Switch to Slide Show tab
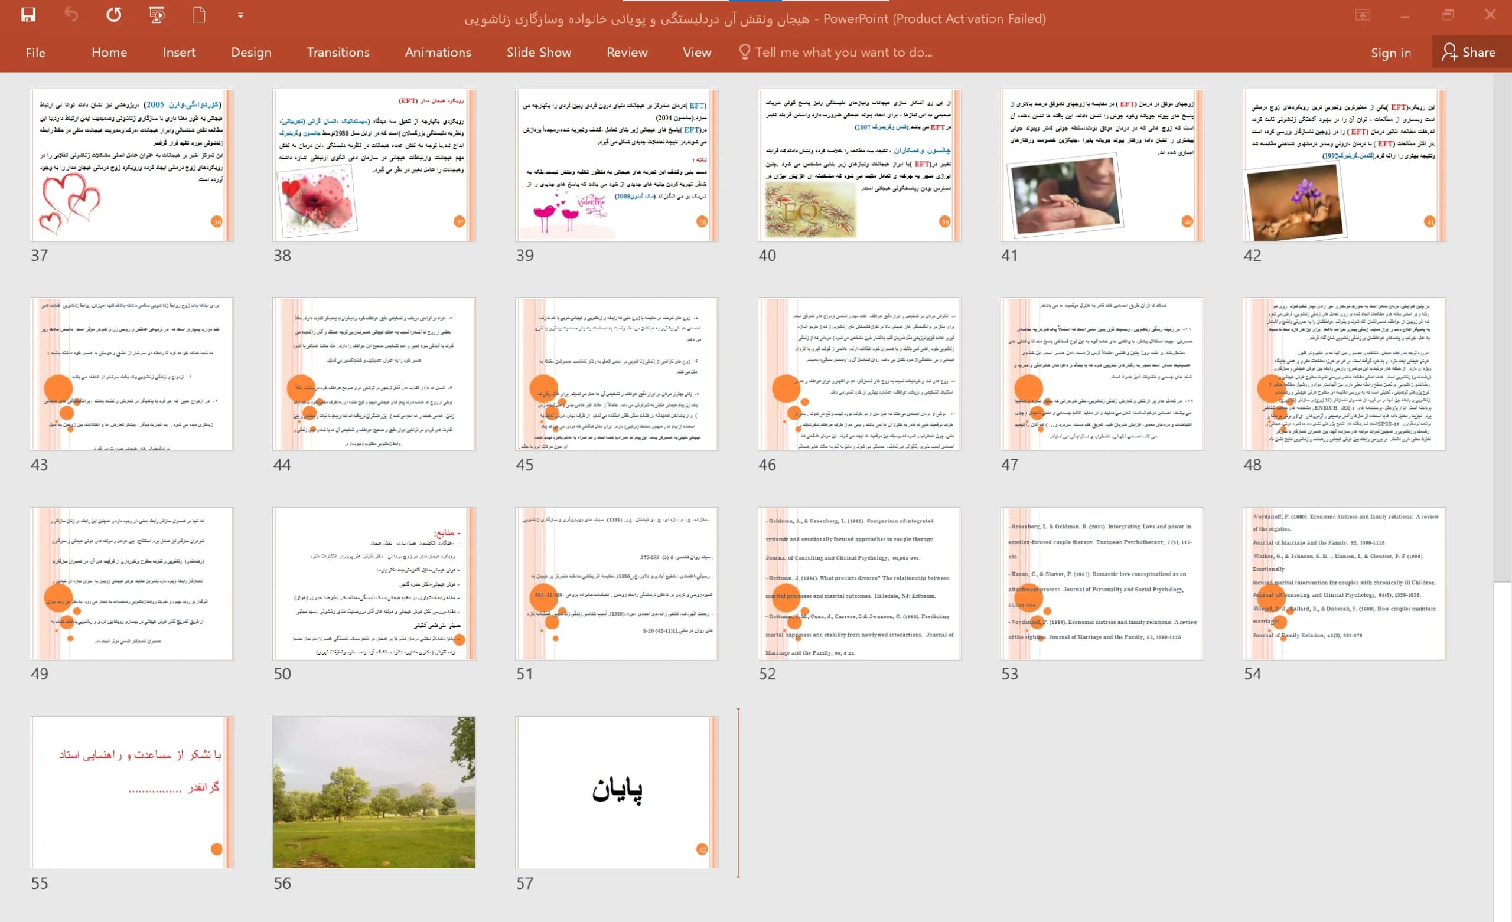 (539, 53)
